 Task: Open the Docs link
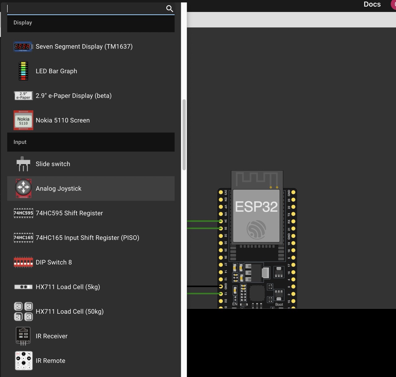pos(372,4)
